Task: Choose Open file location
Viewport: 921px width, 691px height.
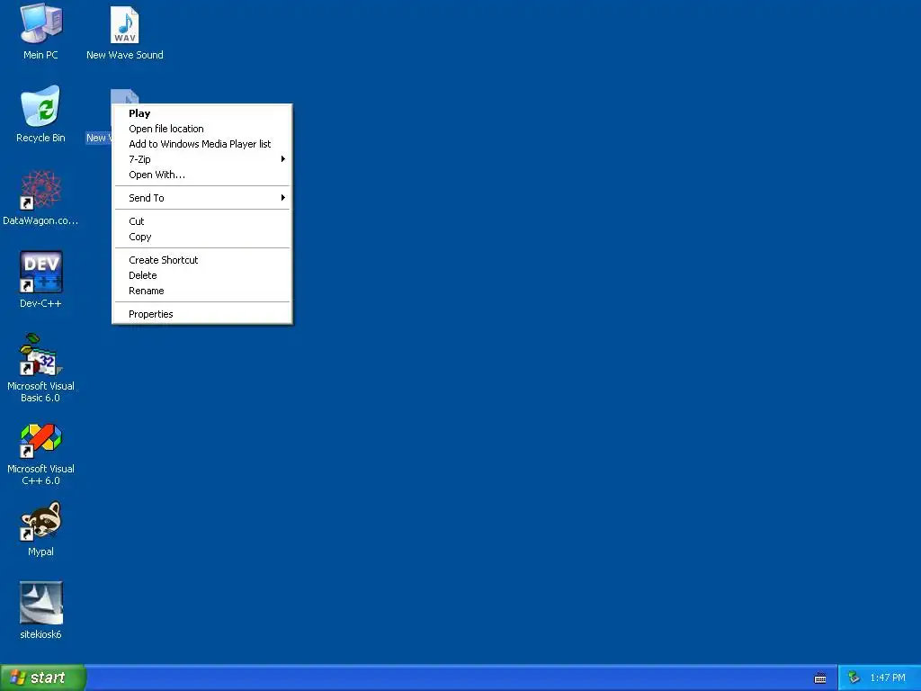Action: click(x=202, y=129)
